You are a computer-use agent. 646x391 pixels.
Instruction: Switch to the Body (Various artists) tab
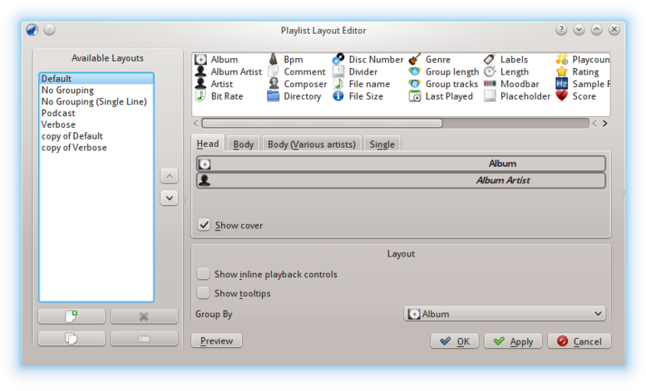coord(313,144)
